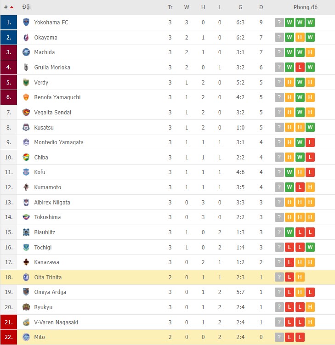
Task: Open the Oita Trinita team link
Action: 48,277
